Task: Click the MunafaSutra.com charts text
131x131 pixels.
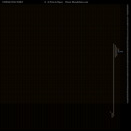Action: tap(77, 2)
